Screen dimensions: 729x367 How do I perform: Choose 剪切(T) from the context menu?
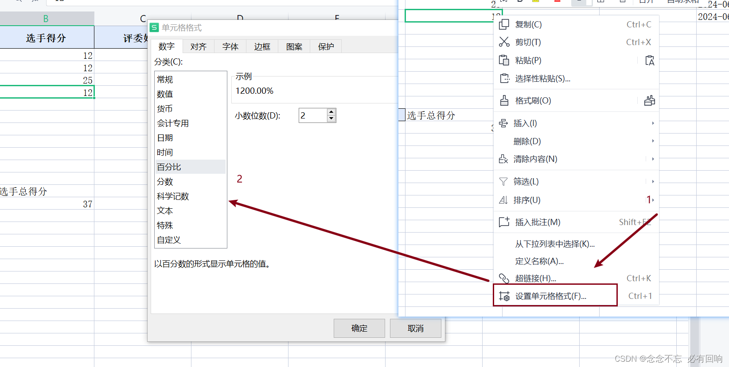[576, 42]
